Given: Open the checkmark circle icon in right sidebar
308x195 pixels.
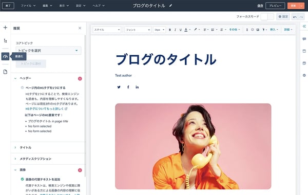Looking at the screenshot, I should (x=304, y=75).
